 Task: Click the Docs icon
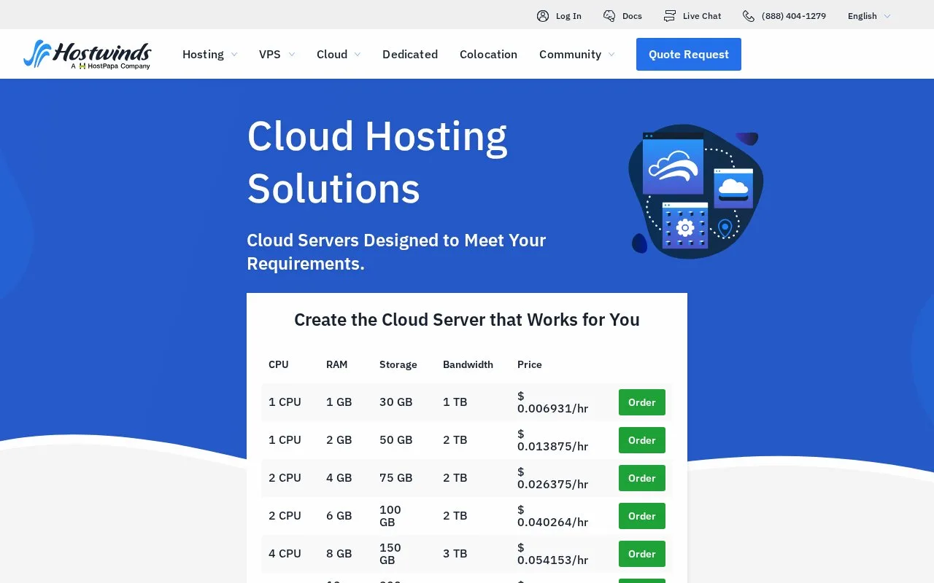coord(609,16)
